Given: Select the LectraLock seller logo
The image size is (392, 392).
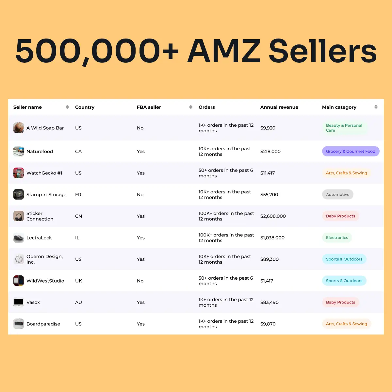Looking at the screenshot, I should [19, 237].
